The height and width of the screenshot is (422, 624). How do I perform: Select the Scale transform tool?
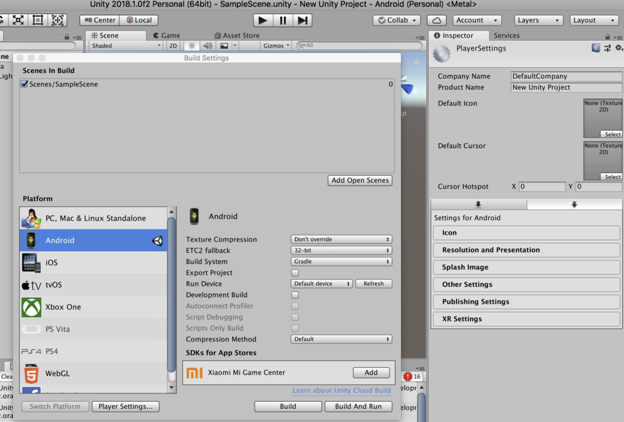(18, 20)
